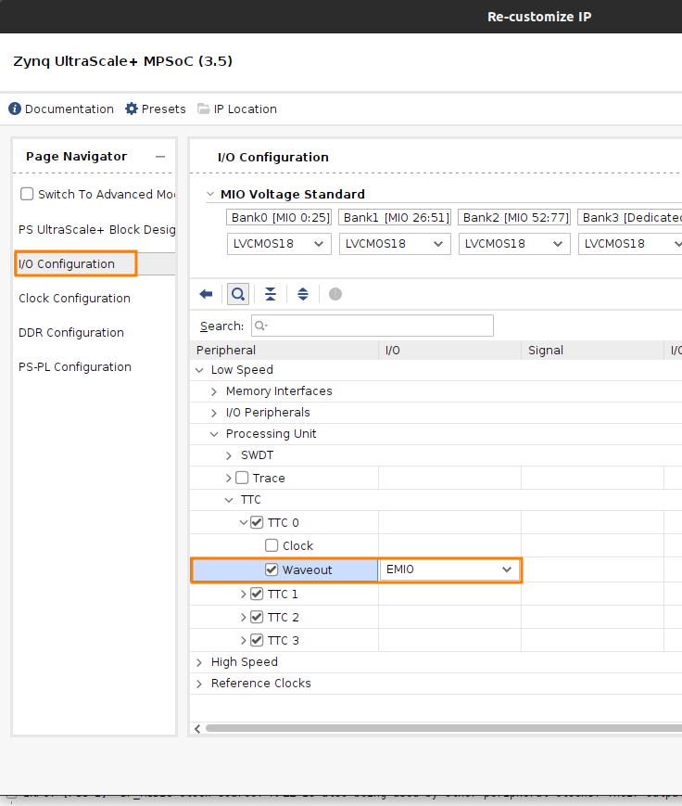Expand Memory Interfaces node
The width and height of the screenshot is (682, 806).
(x=214, y=391)
